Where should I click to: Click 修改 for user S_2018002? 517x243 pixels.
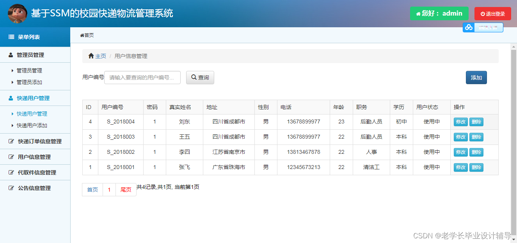tap(461, 152)
